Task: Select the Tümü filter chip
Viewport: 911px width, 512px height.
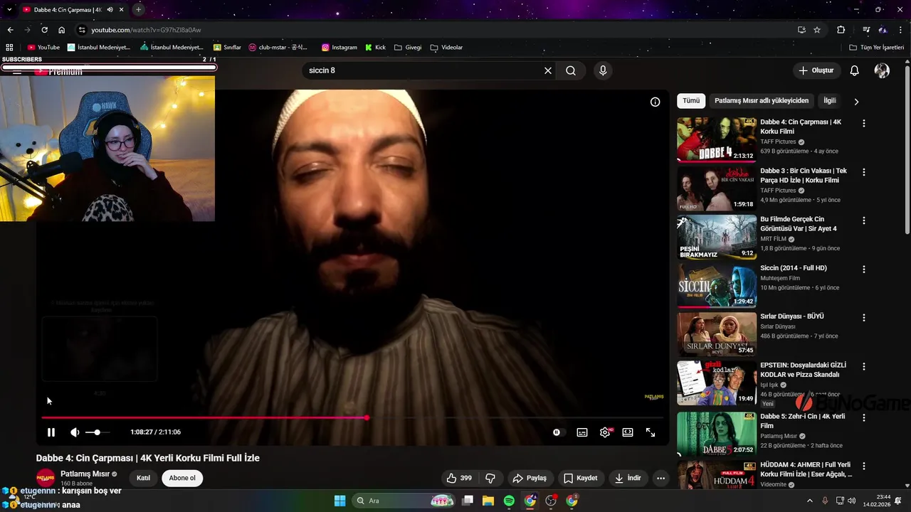Action: tap(691, 101)
